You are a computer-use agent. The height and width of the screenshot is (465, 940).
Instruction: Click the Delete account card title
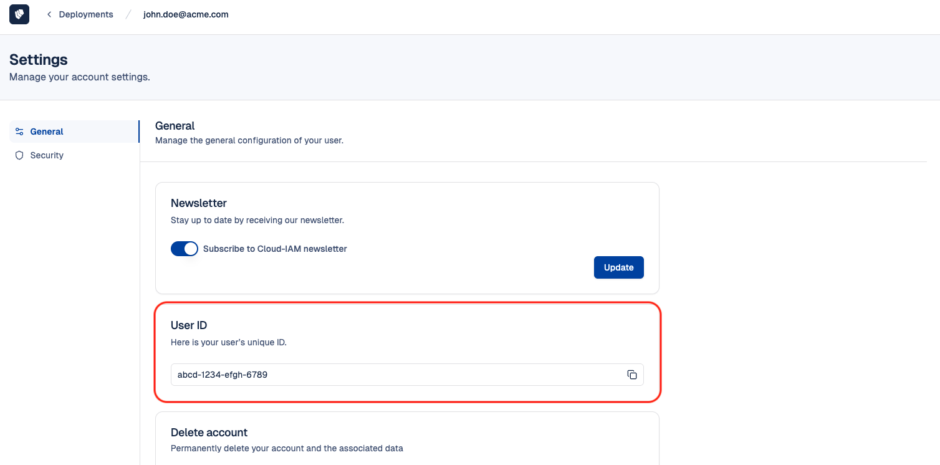[209, 433]
